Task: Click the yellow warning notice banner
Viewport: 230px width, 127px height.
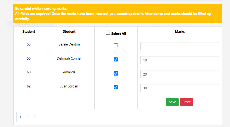Action: click(x=117, y=14)
